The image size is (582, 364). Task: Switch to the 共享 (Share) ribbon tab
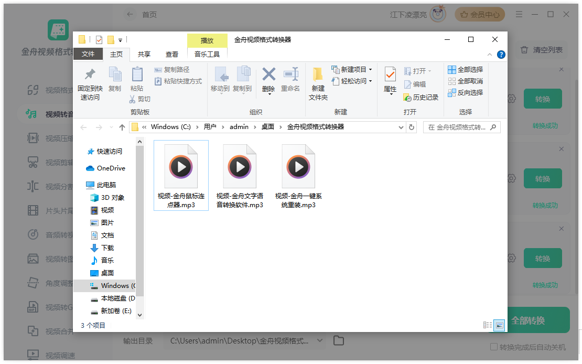(144, 54)
